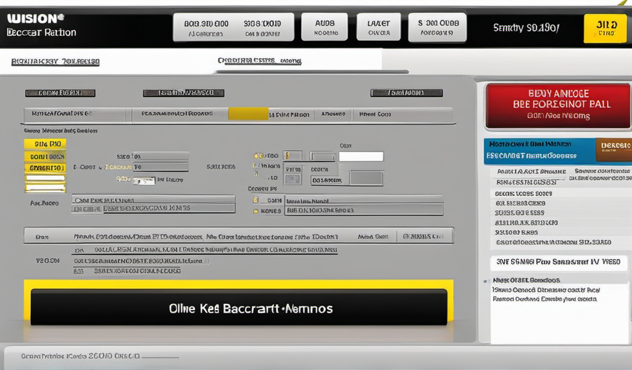Select the yellow highlighted segment in the tab bar
Screen dimensions: 632x370
click(247, 114)
